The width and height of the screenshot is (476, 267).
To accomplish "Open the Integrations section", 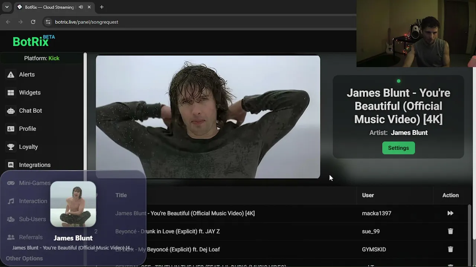I will click(35, 165).
